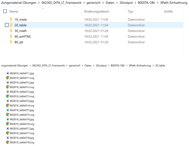Go to generisch in the lower breadcrumb
Screen dimensions: 189x146
click(x=75, y=65)
